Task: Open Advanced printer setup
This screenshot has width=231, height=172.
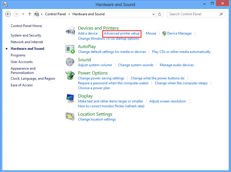Action: pos(122,33)
